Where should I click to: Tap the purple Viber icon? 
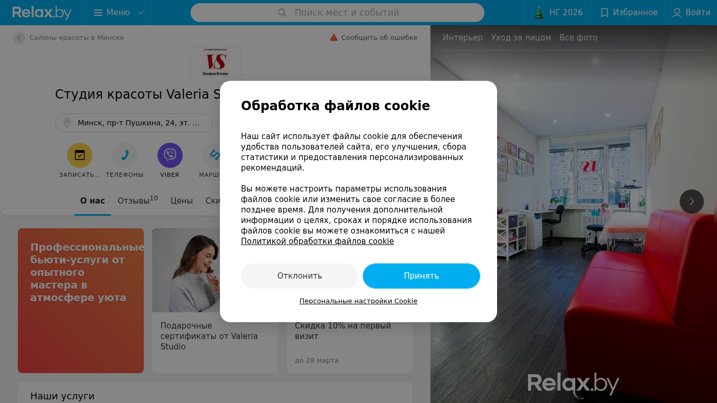[170, 155]
